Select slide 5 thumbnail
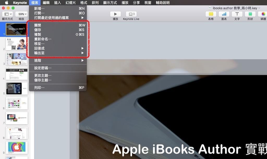 point(16,88)
